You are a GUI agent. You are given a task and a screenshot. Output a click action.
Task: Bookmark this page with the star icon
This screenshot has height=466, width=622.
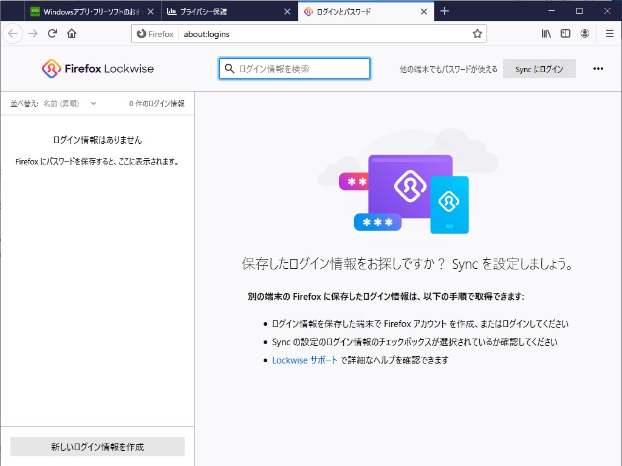477,33
